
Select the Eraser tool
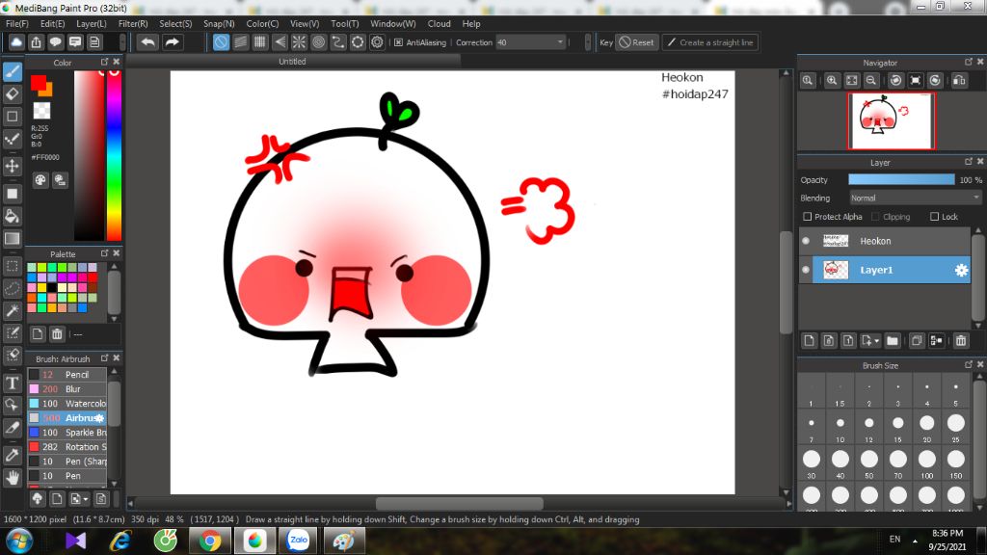[x=12, y=93]
